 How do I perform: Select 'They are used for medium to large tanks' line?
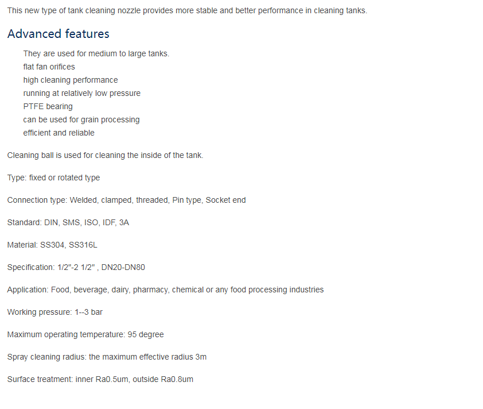(x=96, y=53)
